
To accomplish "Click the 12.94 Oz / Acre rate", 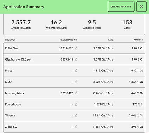I will click(x=103, y=115).
